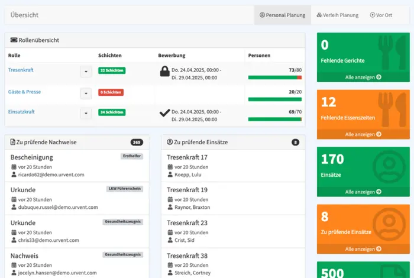Click cutlery icon on Fehlende Essenszeiten card
This screenshot has width=414, height=278.
pos(393,109)
